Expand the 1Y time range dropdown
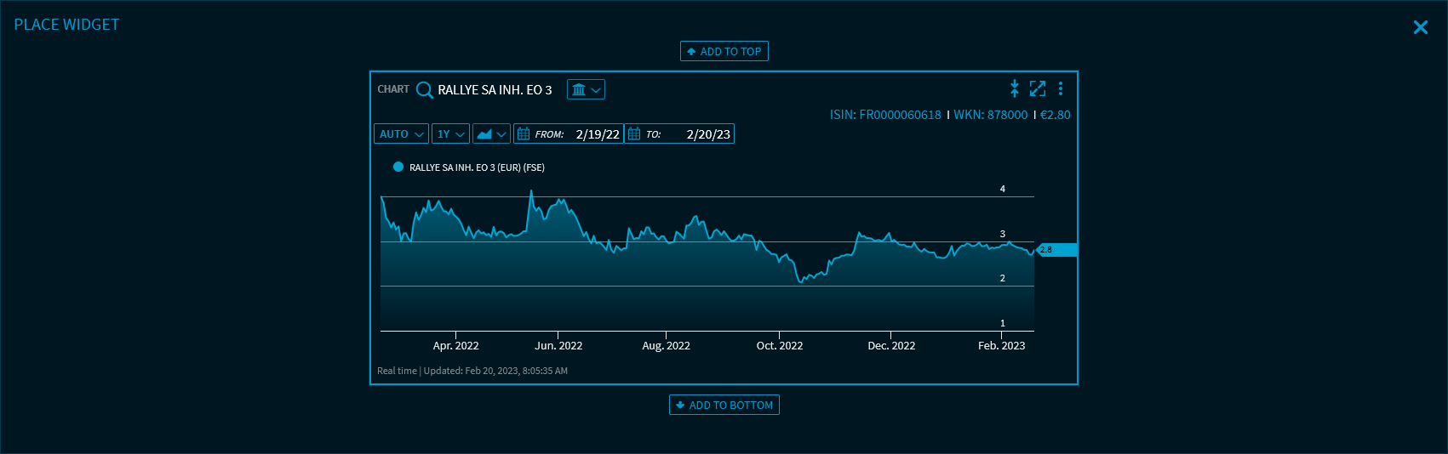 [450, 134]
